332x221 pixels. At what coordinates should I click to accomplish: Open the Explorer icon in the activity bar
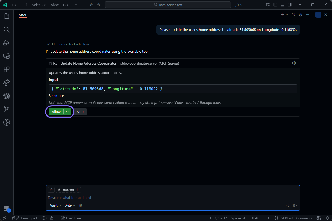6,16
